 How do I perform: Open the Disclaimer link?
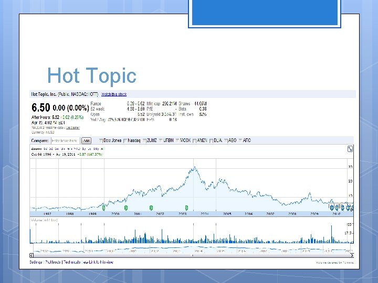73,127
